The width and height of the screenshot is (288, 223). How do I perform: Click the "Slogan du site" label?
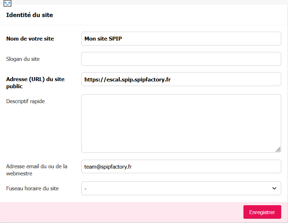(x=23, y=59)
